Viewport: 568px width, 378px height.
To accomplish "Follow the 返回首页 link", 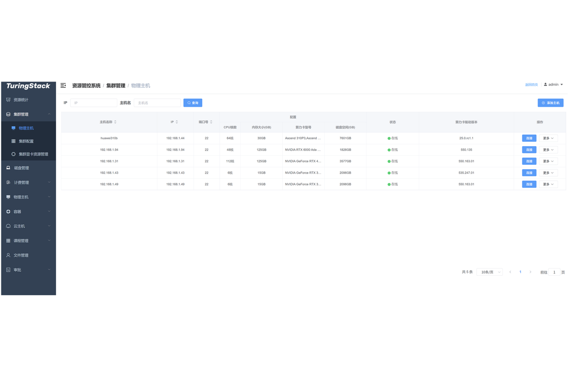I will 531,85.
